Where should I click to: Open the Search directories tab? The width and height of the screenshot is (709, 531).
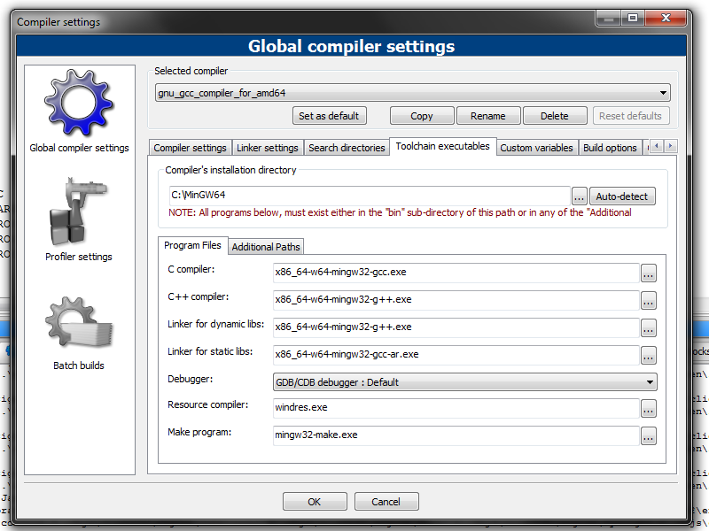(x=347, y=148)
